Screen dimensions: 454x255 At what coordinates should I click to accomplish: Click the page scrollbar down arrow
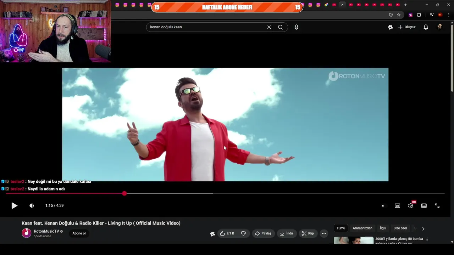pyautogui.click(x=452, y=242)
